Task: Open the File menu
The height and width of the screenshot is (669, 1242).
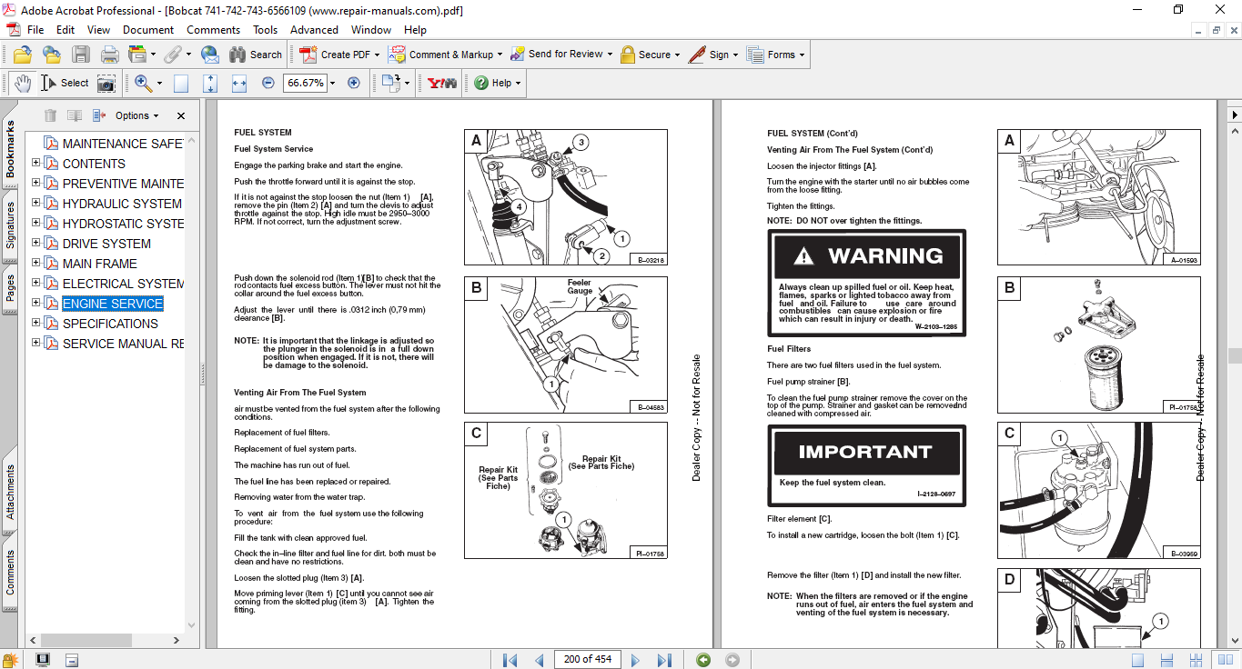Action: [35, 30]
